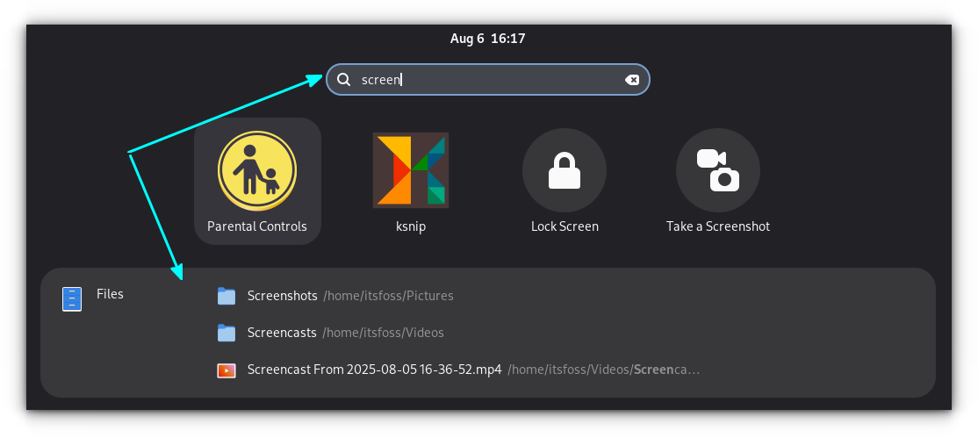The image size is (978, 438).
Task: Click the Screenshots folder icon
Action: click(x=227, y=296)
